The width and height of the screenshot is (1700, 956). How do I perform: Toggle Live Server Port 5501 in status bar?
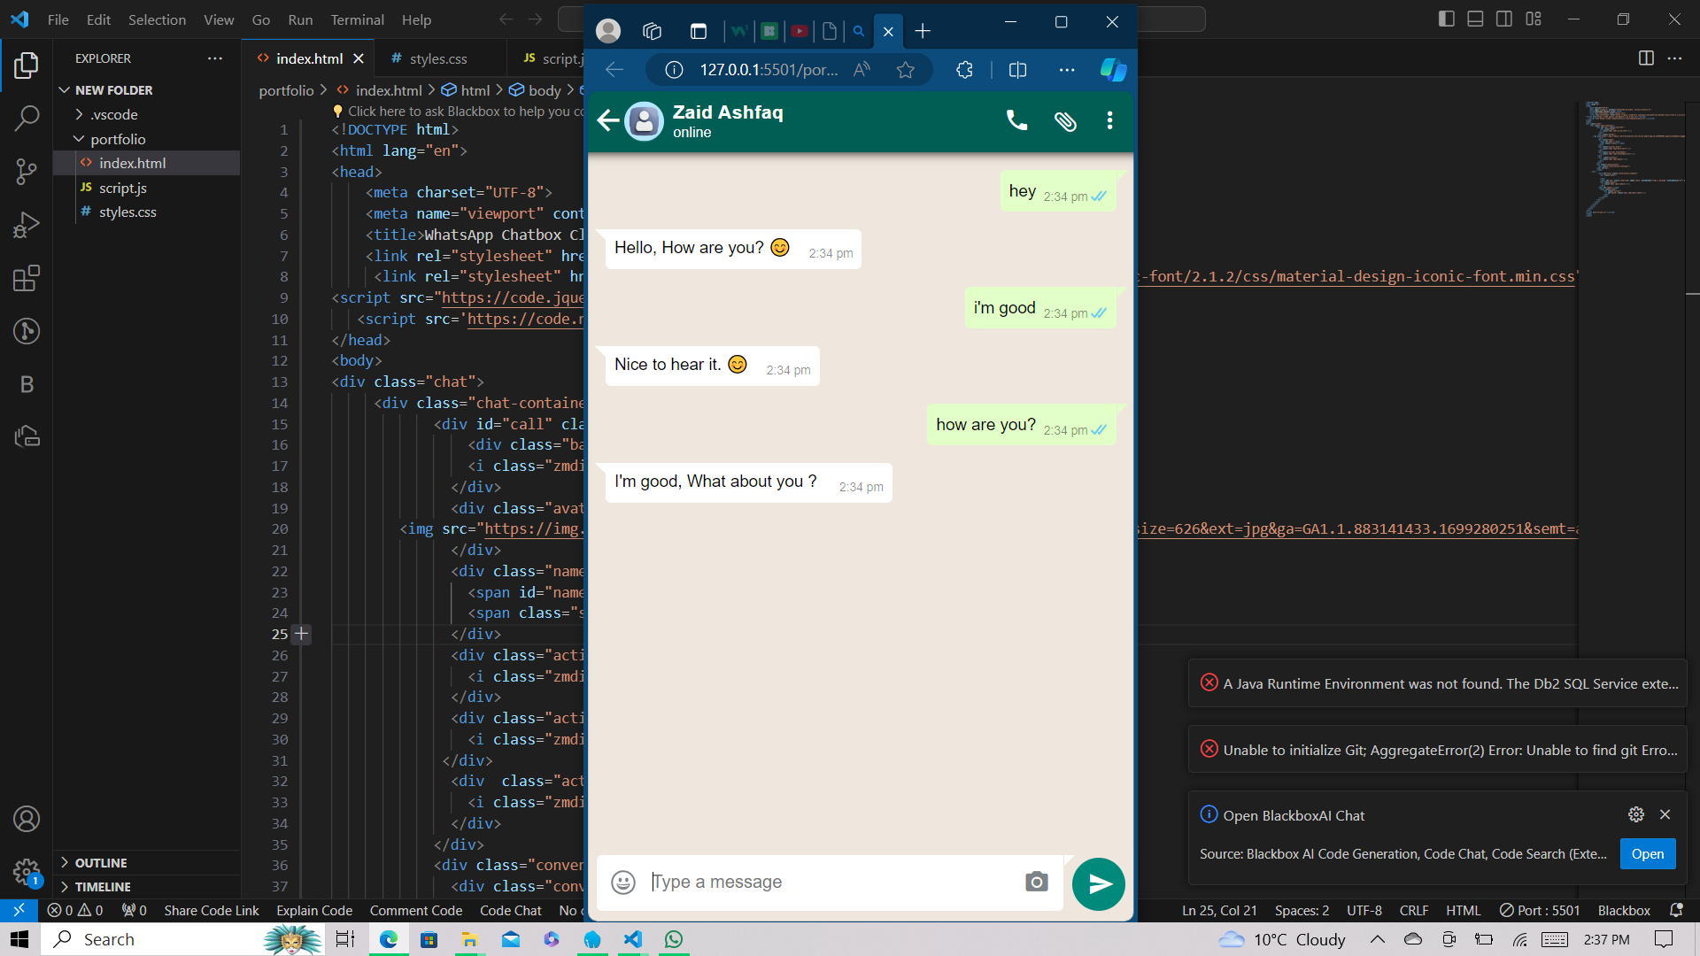click(x=1540, y=910)
